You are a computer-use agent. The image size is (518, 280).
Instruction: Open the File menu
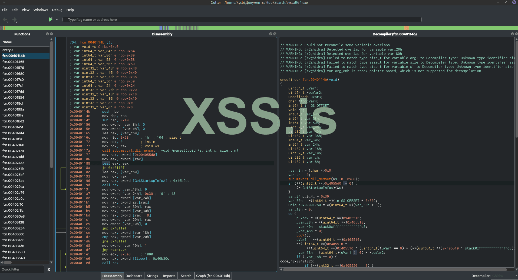[5, 10]
